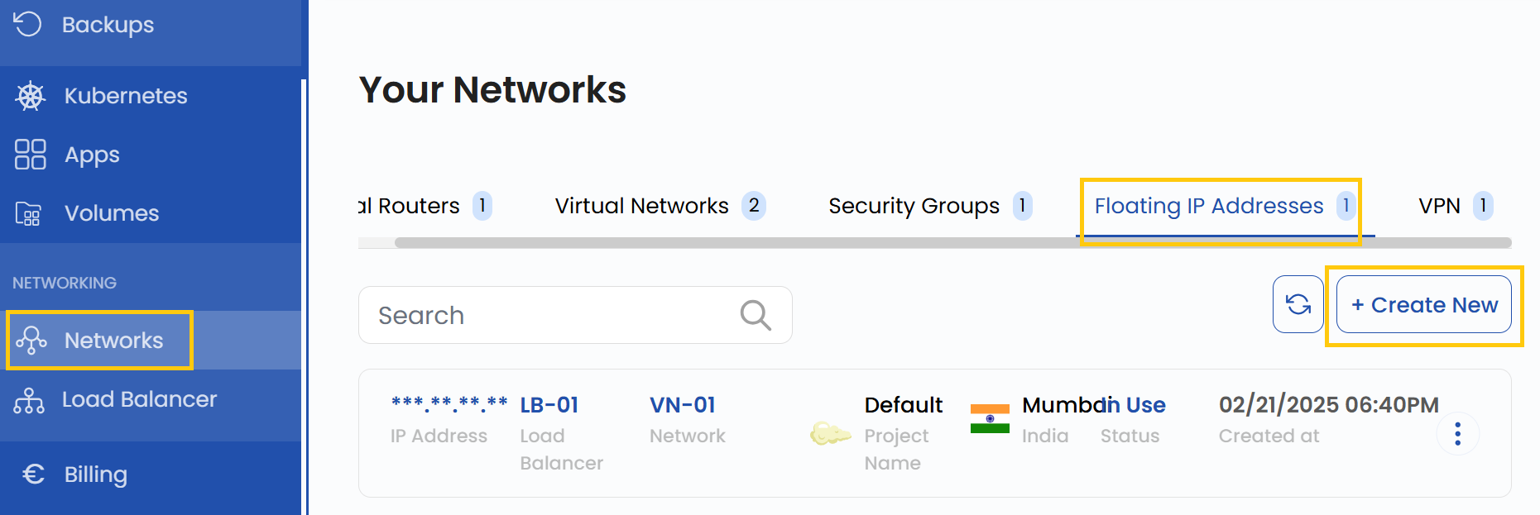Click the search magnifier icon

(754, 315)
